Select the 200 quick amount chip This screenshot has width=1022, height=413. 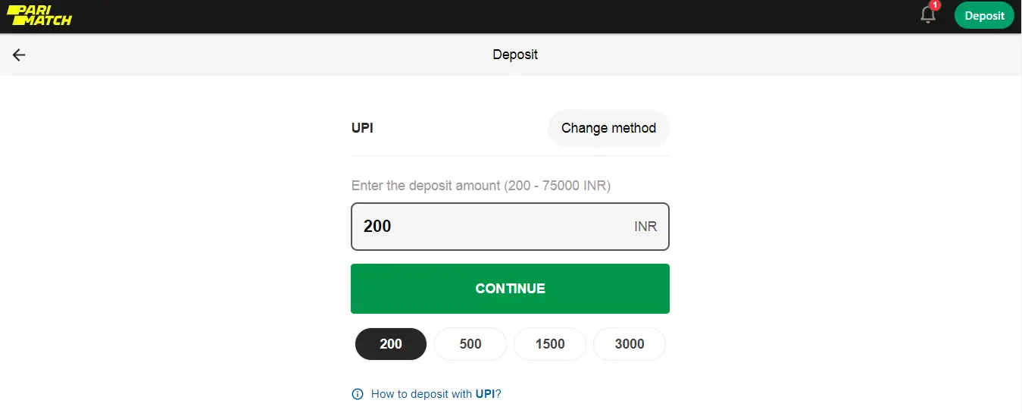click(391, 344)
